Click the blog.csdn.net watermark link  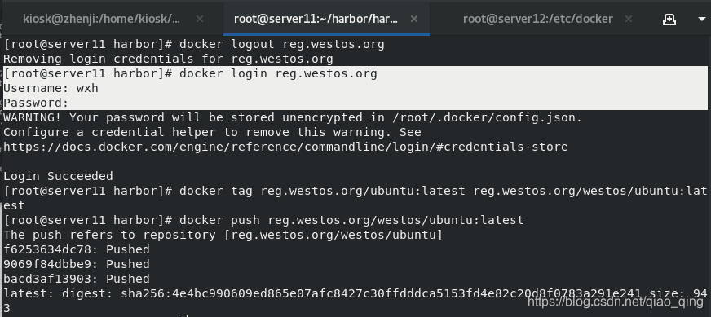616,302
